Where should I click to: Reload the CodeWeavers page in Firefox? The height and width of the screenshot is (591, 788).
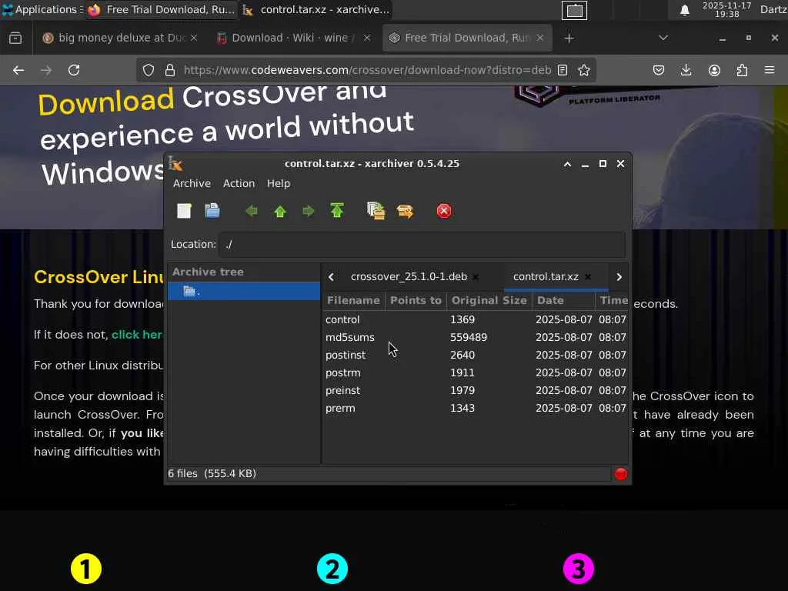tap(74, 70)
